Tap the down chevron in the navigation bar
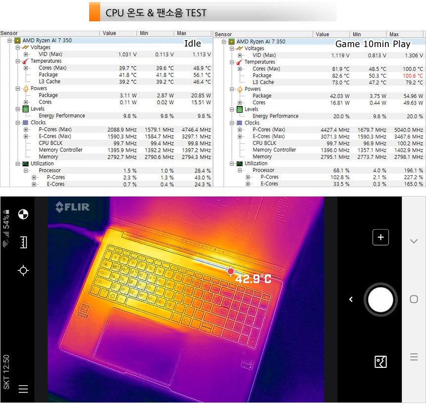Screen dimensions: 426x404 414,241
